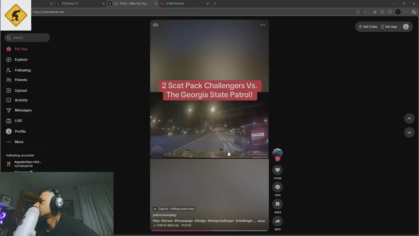Add this page to favorites with star icon
The image size is (419, 236).
tap(365, 12)
